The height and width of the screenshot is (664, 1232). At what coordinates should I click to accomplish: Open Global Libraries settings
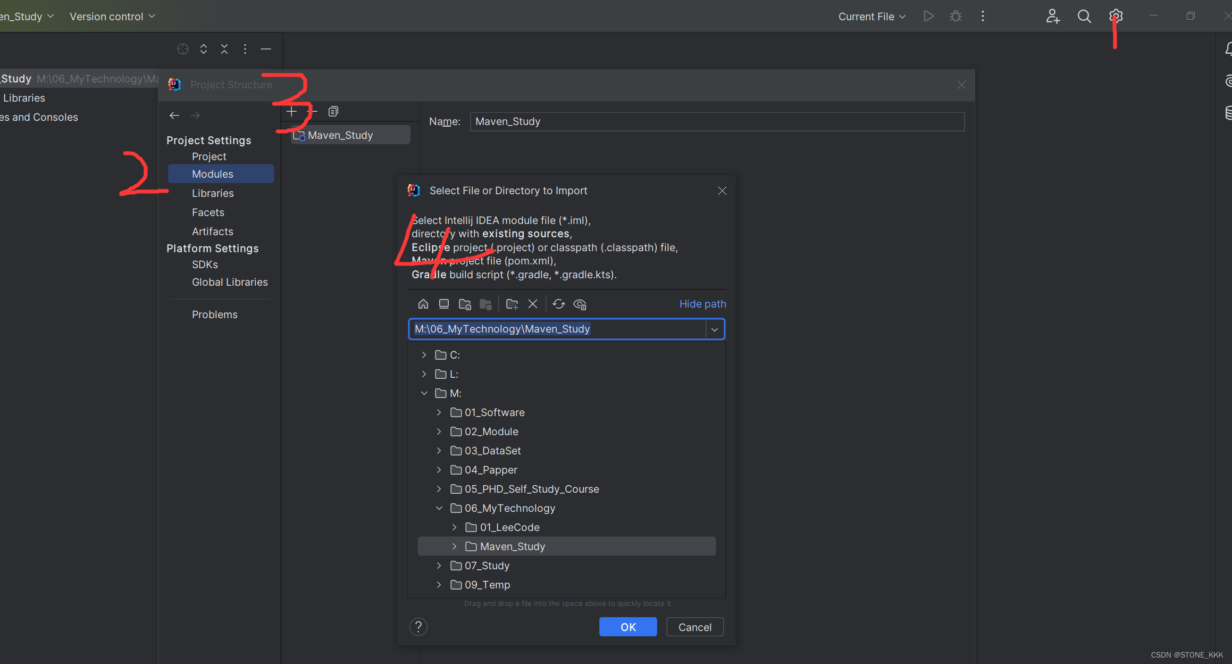(x=230, y=282)
